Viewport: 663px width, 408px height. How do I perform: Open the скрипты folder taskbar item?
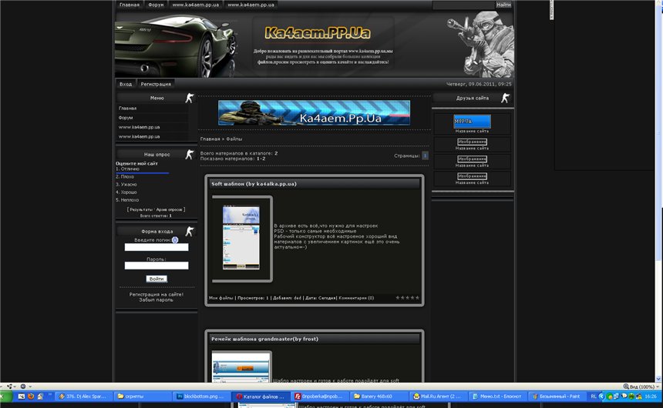tap(143, 396)
